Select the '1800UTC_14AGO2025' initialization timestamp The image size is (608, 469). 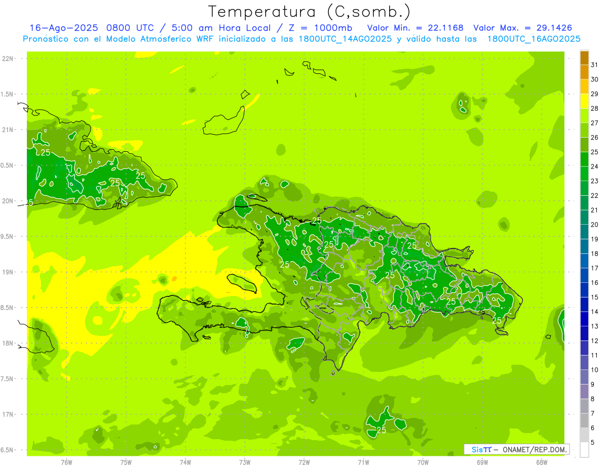(344, 39)
